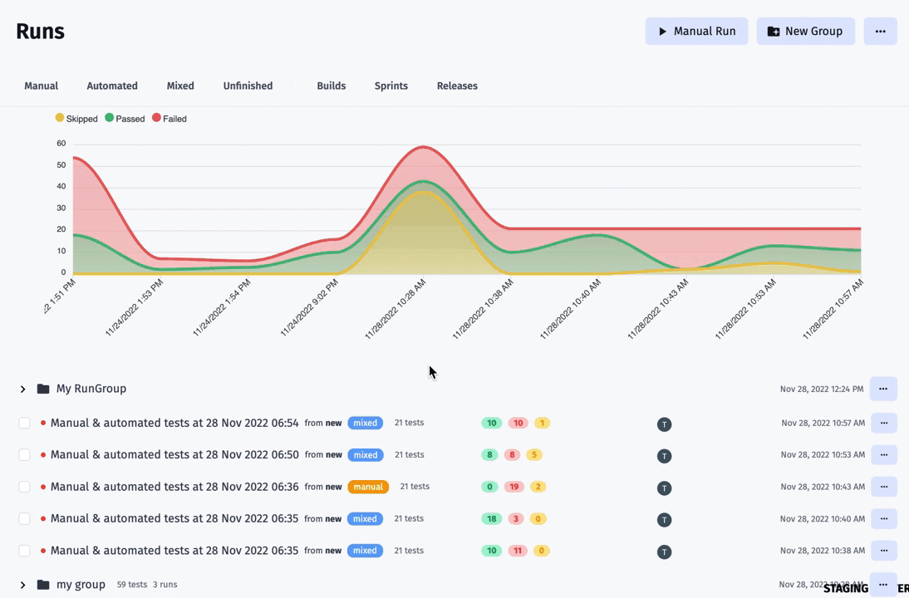The height and width of the screenshot is (598, 909).
Task: Select the checkbox for the 06:36 run
Action: pos(24,487)
